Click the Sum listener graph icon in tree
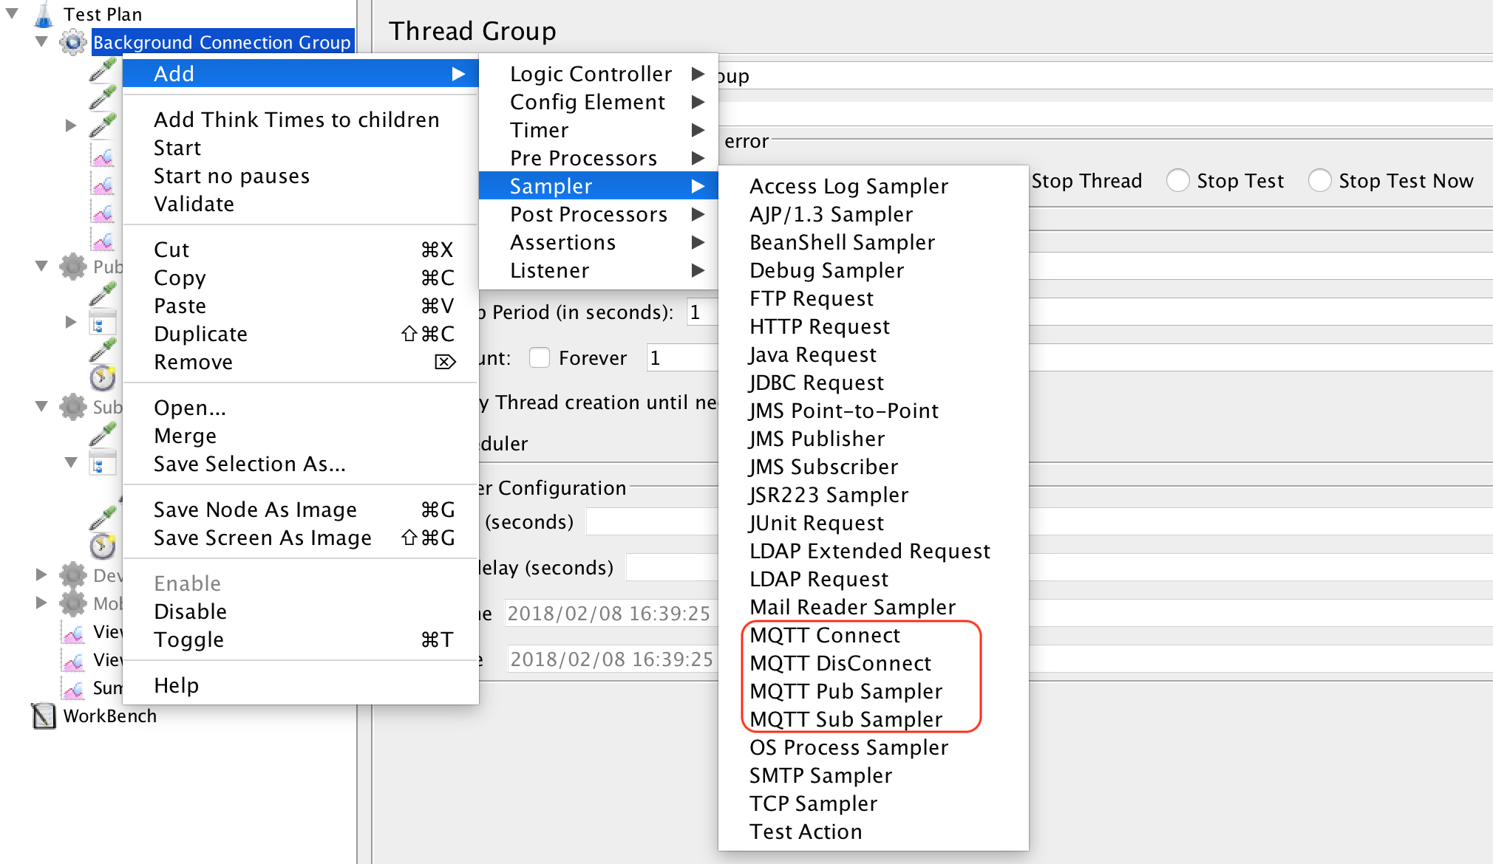This screenshot has width=1493, height=864. point(73,688)
